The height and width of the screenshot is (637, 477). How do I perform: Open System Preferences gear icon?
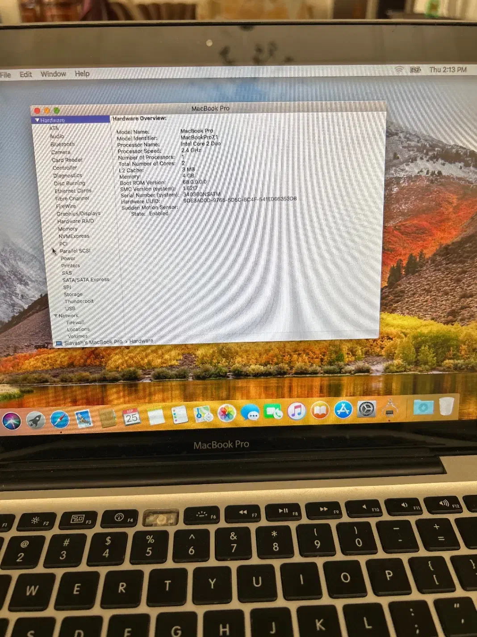point(366,409)
